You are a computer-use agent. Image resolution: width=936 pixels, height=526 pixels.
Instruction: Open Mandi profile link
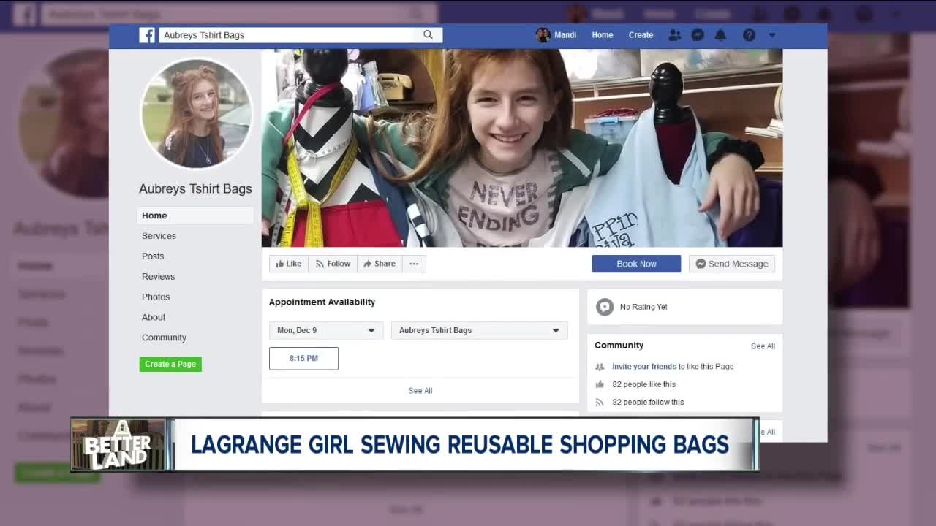coord(565,35)
